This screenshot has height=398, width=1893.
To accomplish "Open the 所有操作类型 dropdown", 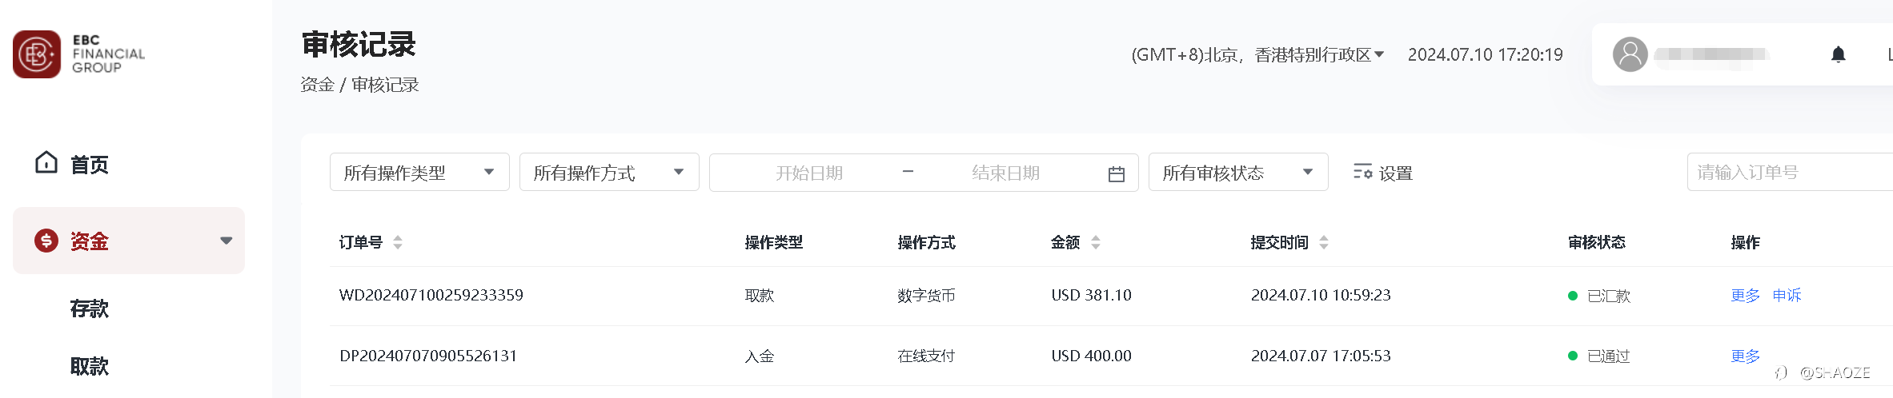I will point(419,172).
